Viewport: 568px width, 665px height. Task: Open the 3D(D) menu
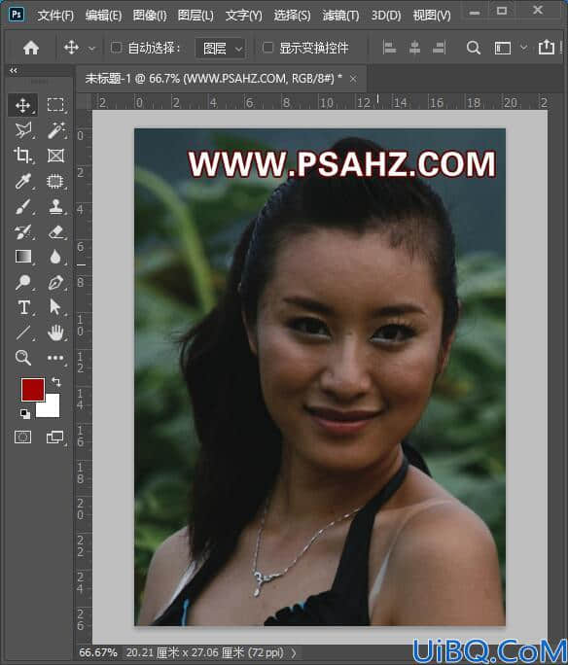(386, 17)
